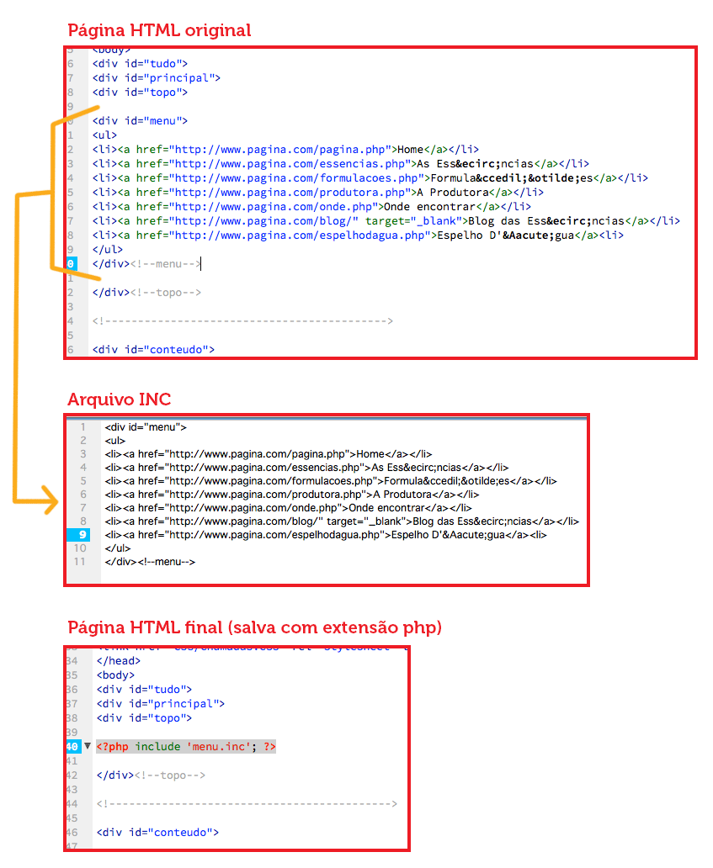Click the formulacoes.php line in the INC file

[331, 481]
